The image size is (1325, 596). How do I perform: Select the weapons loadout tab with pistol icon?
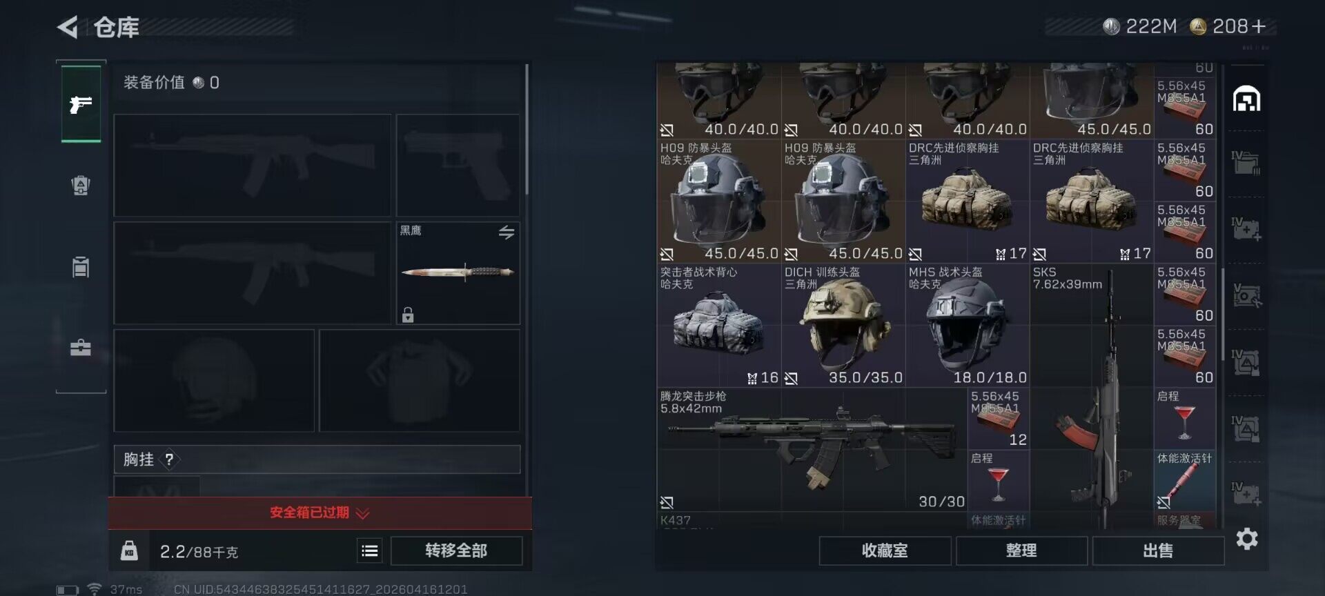click(x=81, y=104)
